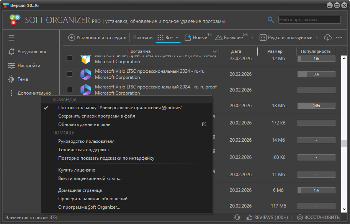Image resolution: width=350 pixels, height=224 pixels.
Task: Click Установить и отследить button label
Action: pyautogui.click(x=101, y=38)
